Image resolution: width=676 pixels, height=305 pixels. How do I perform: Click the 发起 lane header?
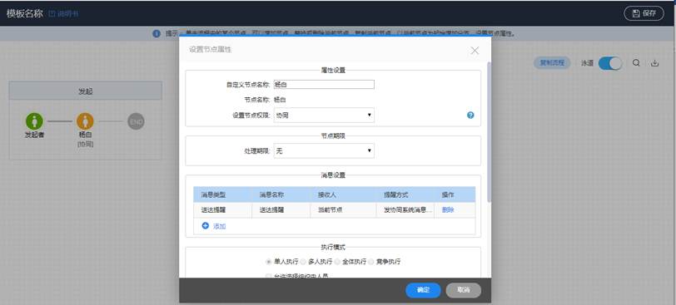[x=86, y=91]
